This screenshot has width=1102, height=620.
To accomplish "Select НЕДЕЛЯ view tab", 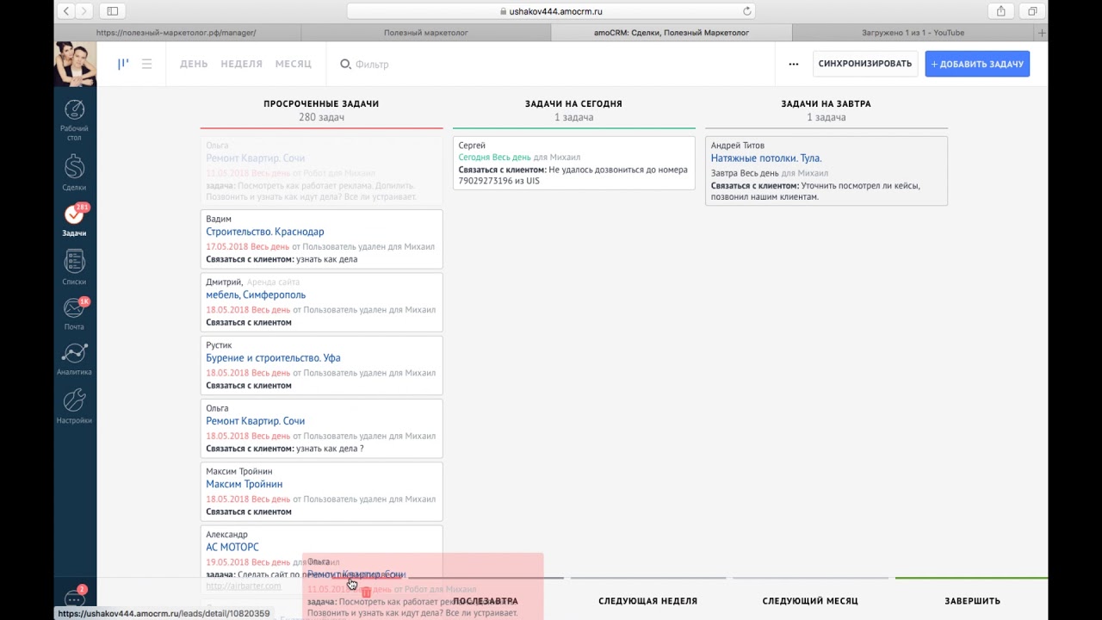I will pos(241,65).
